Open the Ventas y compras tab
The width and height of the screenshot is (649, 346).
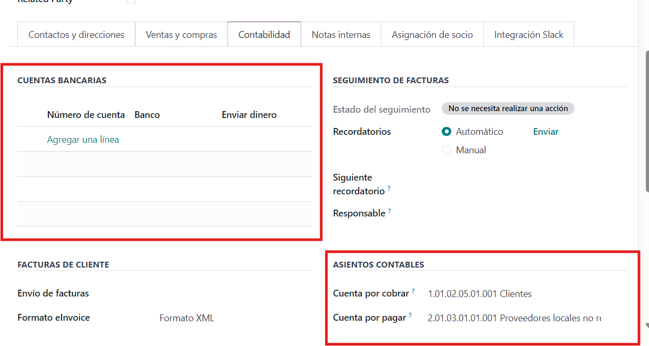[x=181, y=35]
